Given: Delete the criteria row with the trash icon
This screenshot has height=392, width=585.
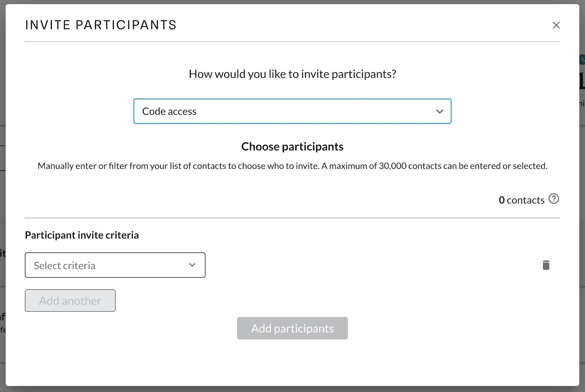Looking at the screenshot, I should pos(546,265).
